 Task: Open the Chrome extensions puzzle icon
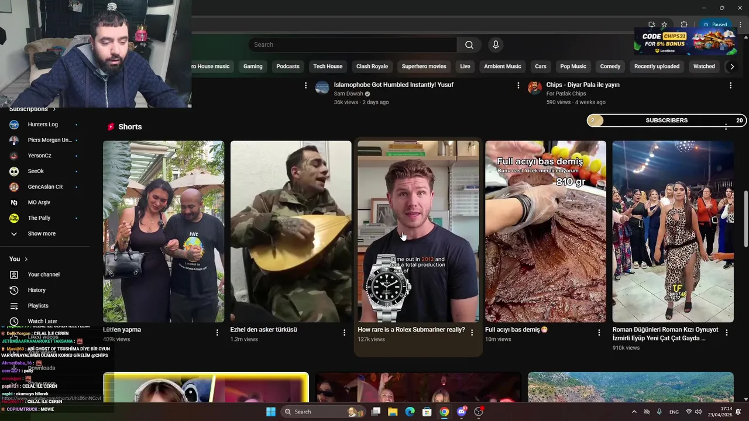pyautogui.click(x=683, y=25)
